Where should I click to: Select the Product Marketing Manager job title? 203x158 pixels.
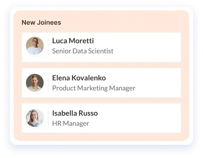(94, 88)
